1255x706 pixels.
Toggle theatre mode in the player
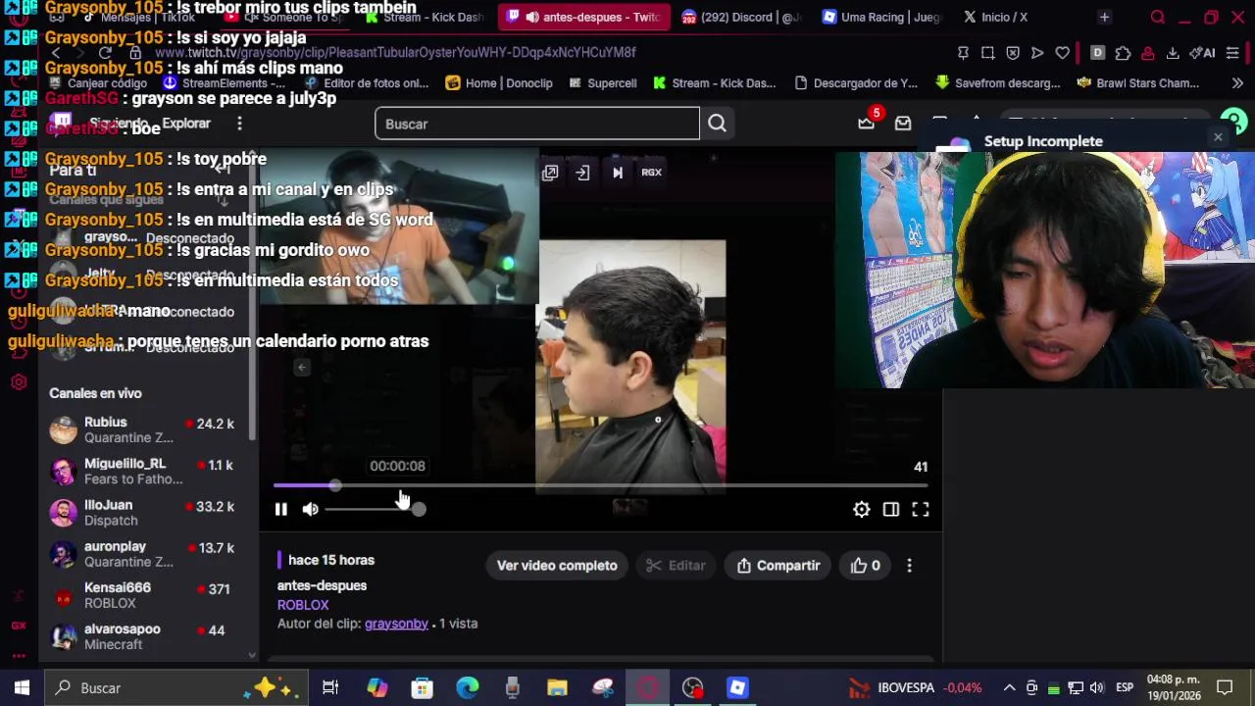(x=890, y=509)
